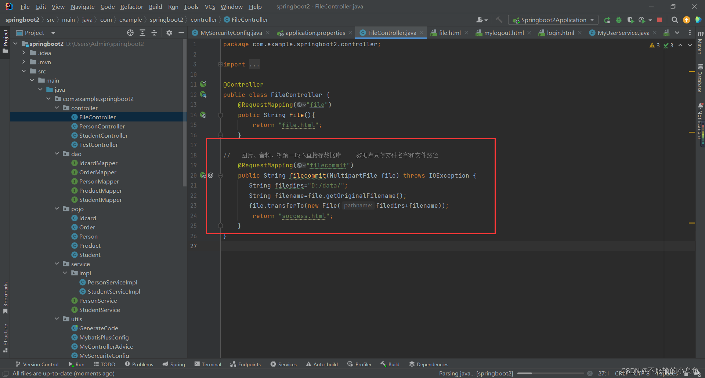Viewport: 705px width, 378px height.
Task: Toggle the Project tool window stripe button
Action: click(5, 41)
